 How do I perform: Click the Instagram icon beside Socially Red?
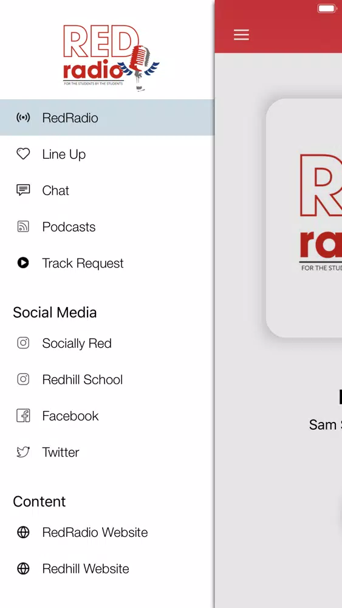[x=23, y=343]
